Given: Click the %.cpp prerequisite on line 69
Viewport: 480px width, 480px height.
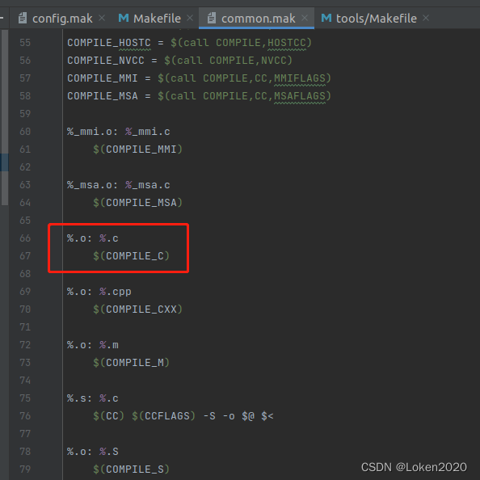Looking at the screenshot, I should tap(116, 292).
